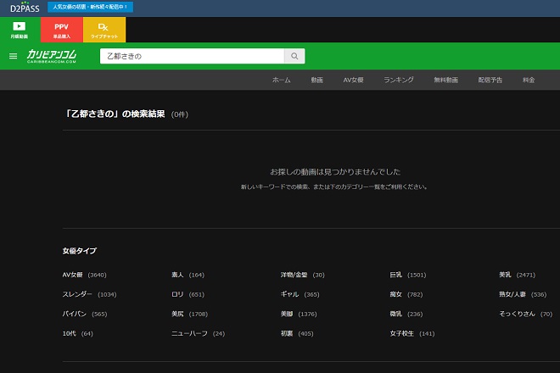Open ランキング in navigation bar
The height and width of the screenshot is (373, 560).
point(399,80)
